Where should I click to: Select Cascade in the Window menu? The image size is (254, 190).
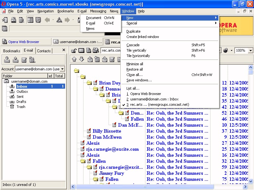tap(170, 45)
